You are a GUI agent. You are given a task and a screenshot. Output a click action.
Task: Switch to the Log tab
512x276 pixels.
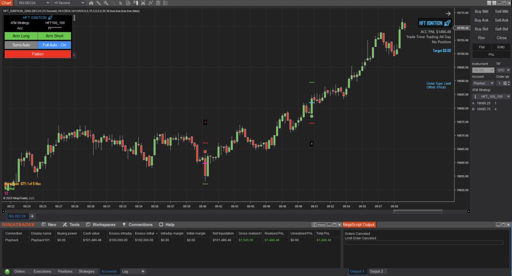tap(125, 272)
